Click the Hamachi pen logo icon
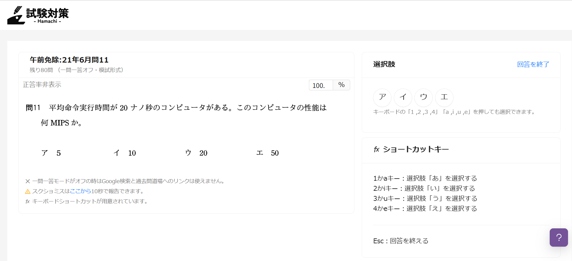This screenshot has width=572, height=261. [16, 15]
